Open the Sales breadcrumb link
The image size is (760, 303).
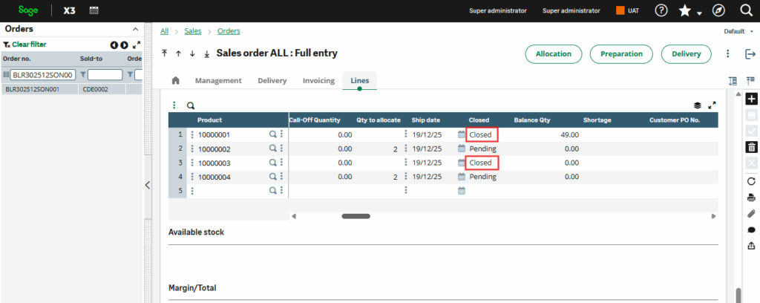193,31
